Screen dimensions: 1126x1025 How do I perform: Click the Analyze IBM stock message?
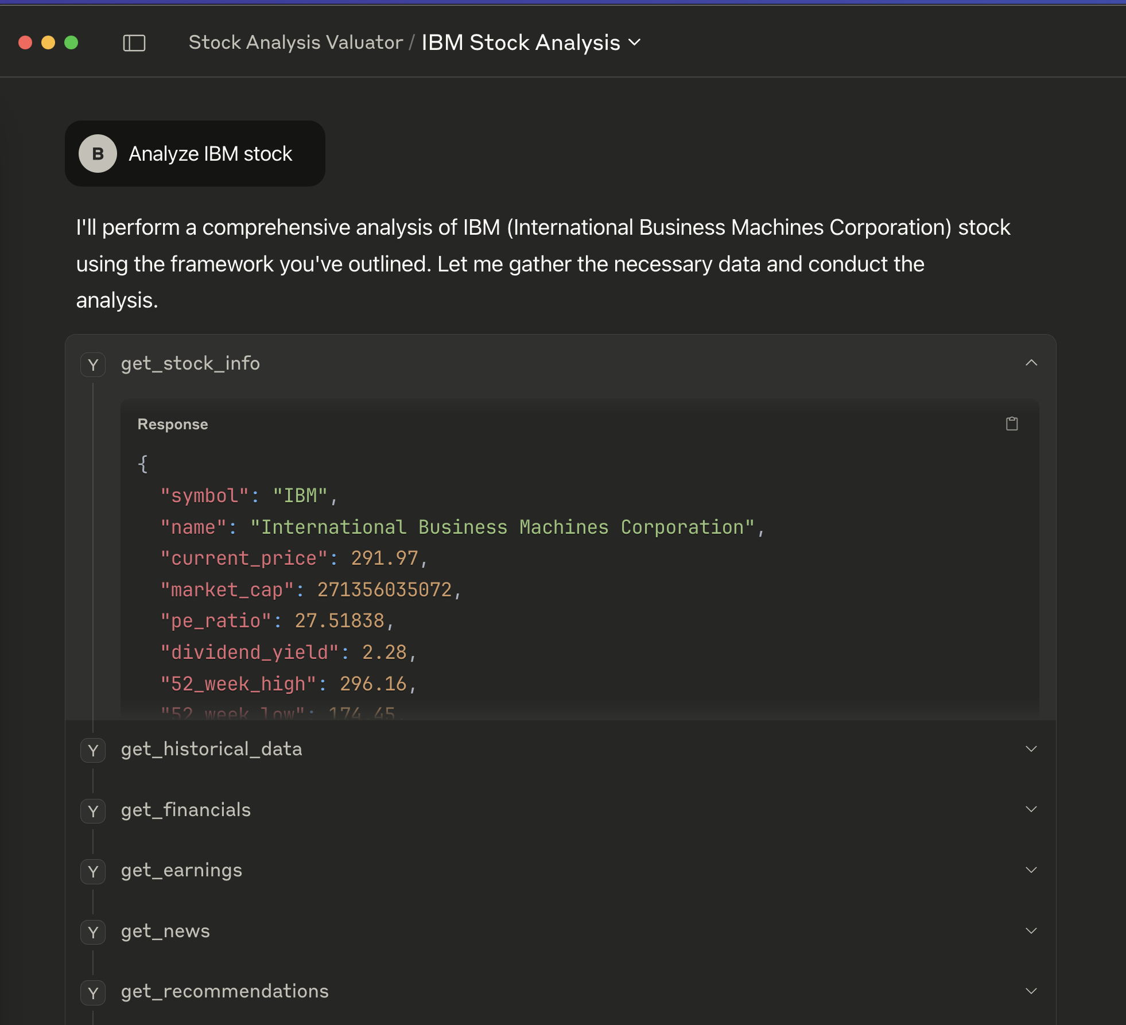click(x=195, y=153)
